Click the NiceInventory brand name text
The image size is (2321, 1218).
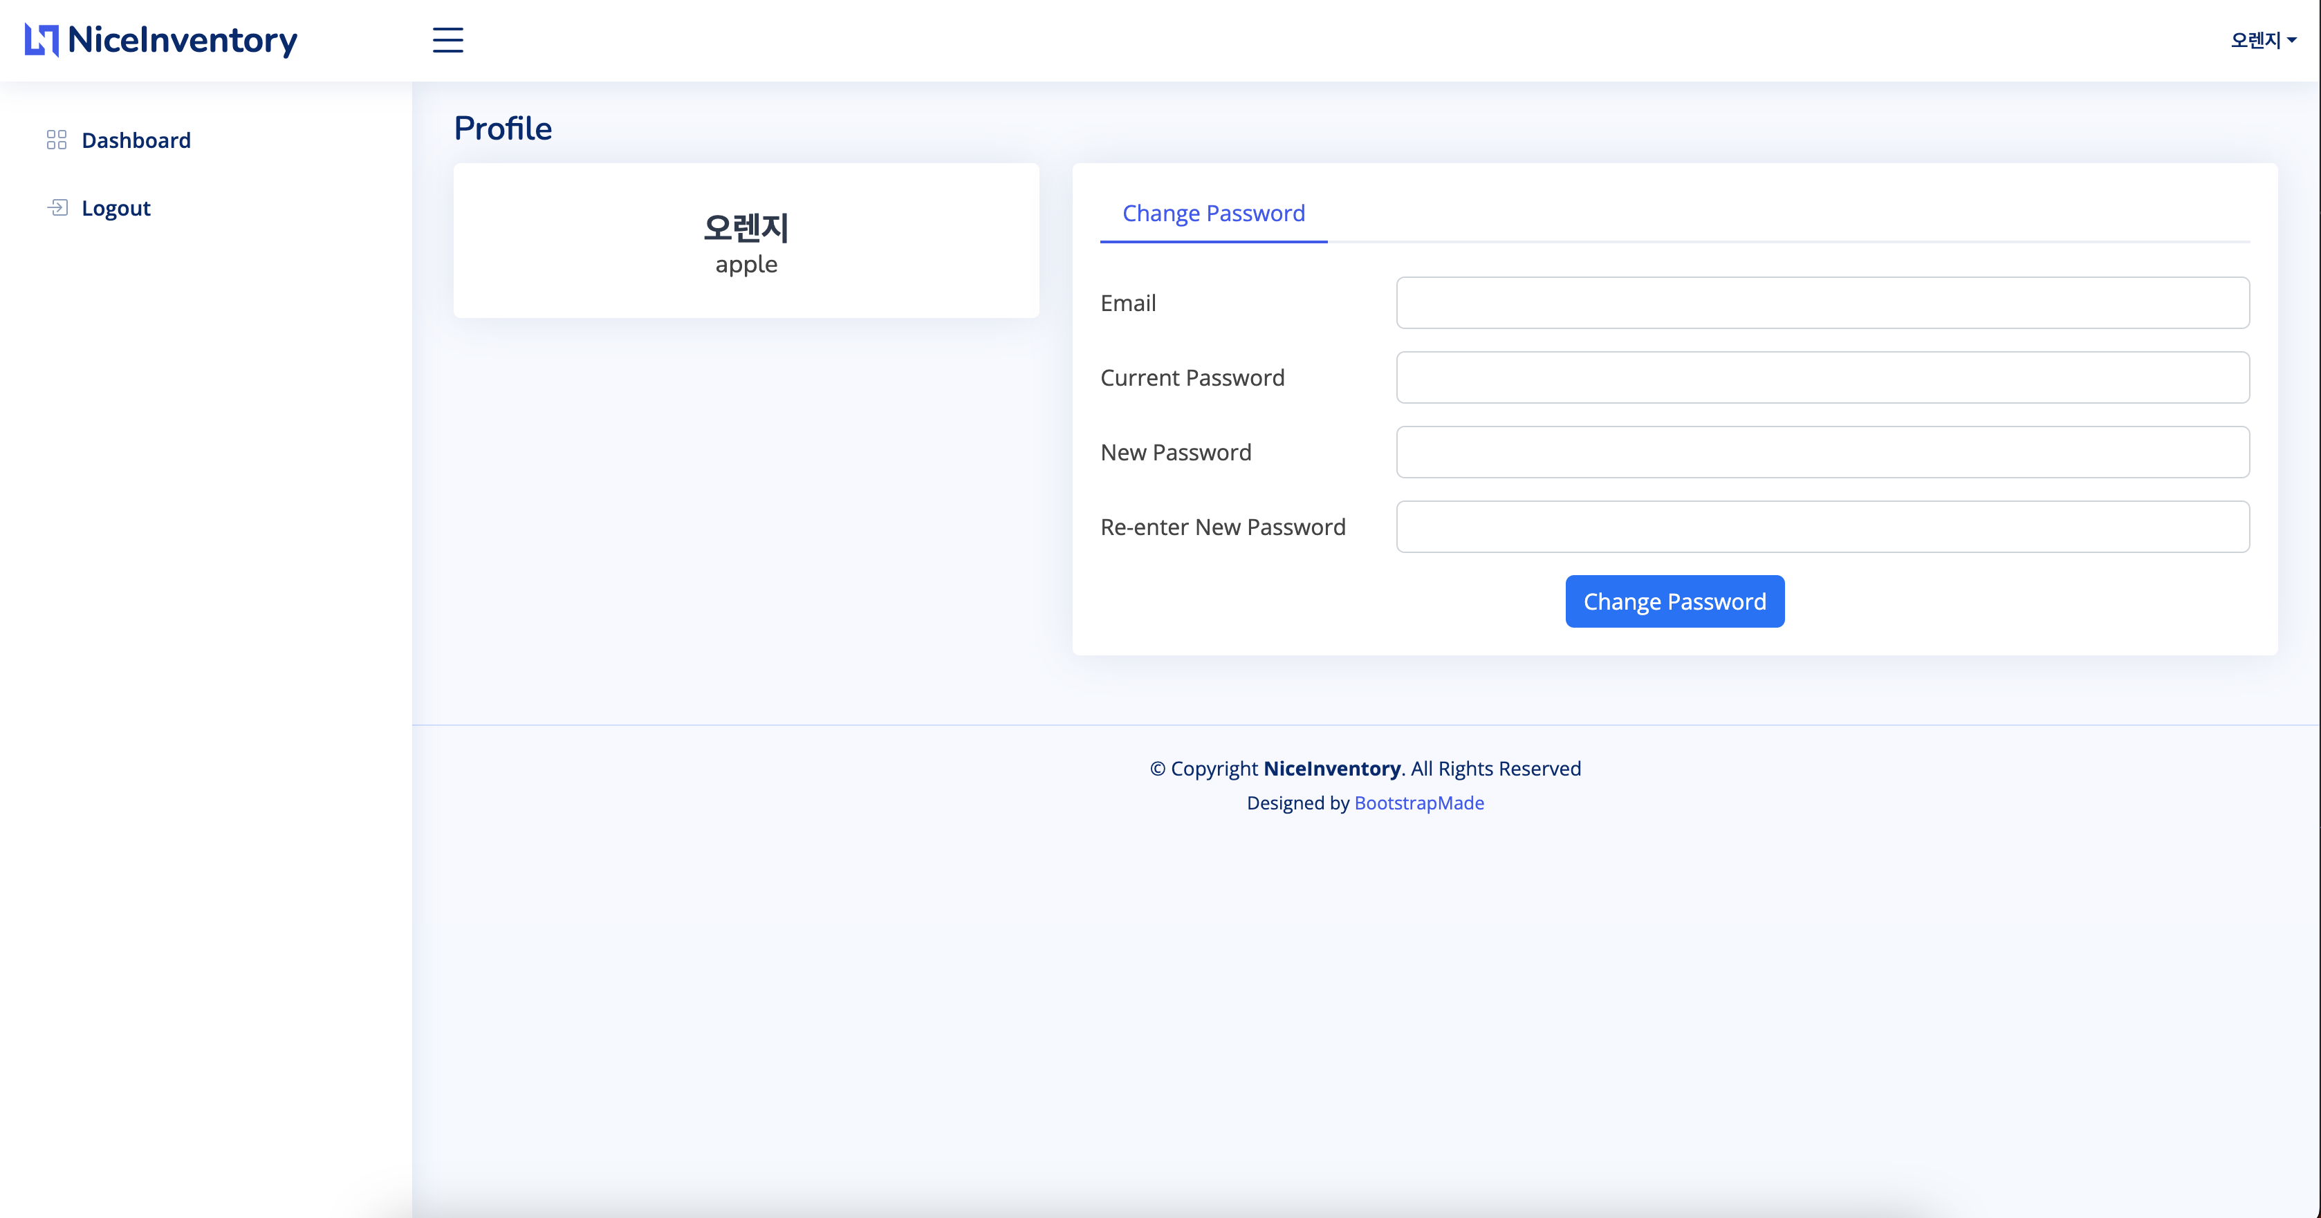[x=182, y=39]
